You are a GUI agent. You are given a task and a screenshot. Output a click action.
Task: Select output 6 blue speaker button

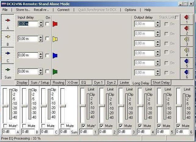187,74
